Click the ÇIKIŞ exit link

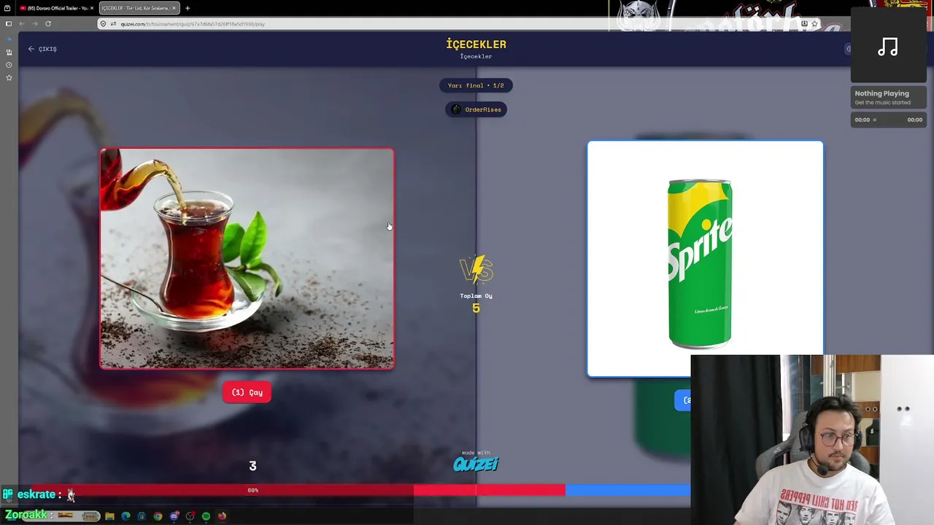click(x=42, y=49)
